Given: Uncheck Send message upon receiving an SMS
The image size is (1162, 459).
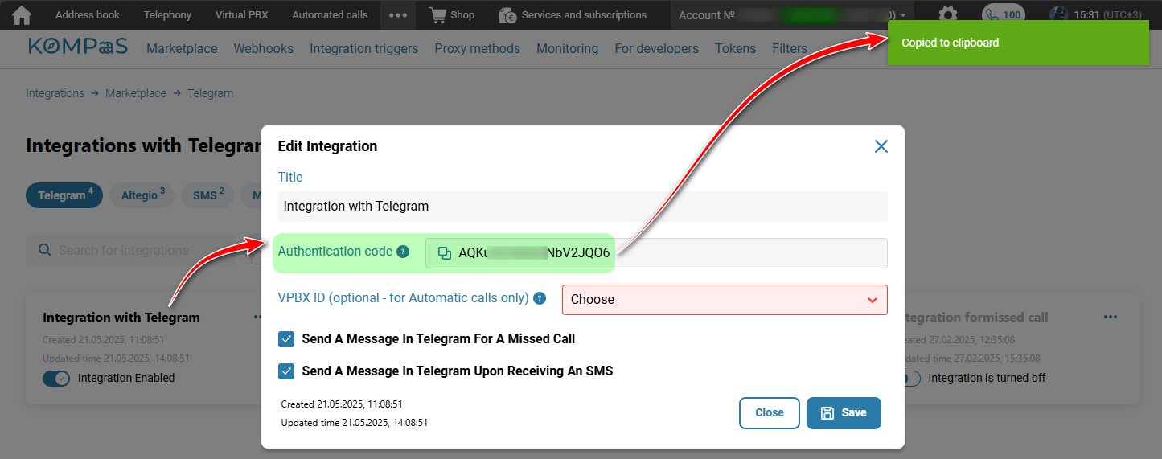Looking at the screenshot, I should (286, 371).
